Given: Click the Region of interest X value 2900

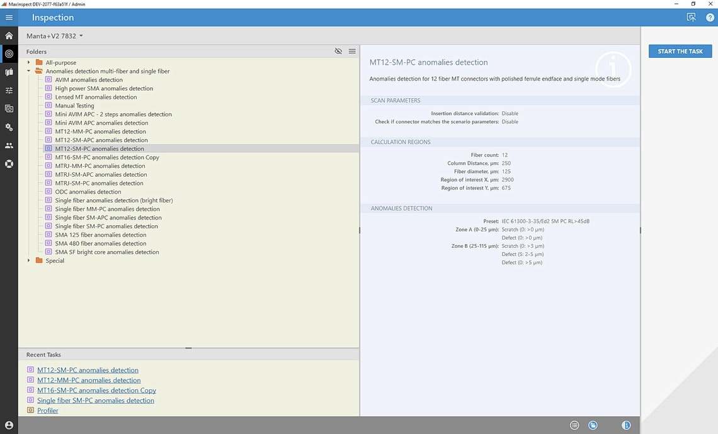Looking at the screenshot, I should coord(508,180).
